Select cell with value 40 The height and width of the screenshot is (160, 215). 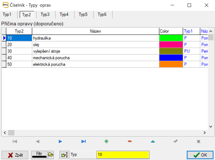coord(19,58)
